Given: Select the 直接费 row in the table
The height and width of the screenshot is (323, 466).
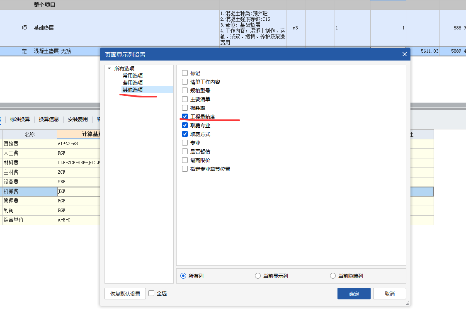Looking at the screenshot, I should coord(30,144).
